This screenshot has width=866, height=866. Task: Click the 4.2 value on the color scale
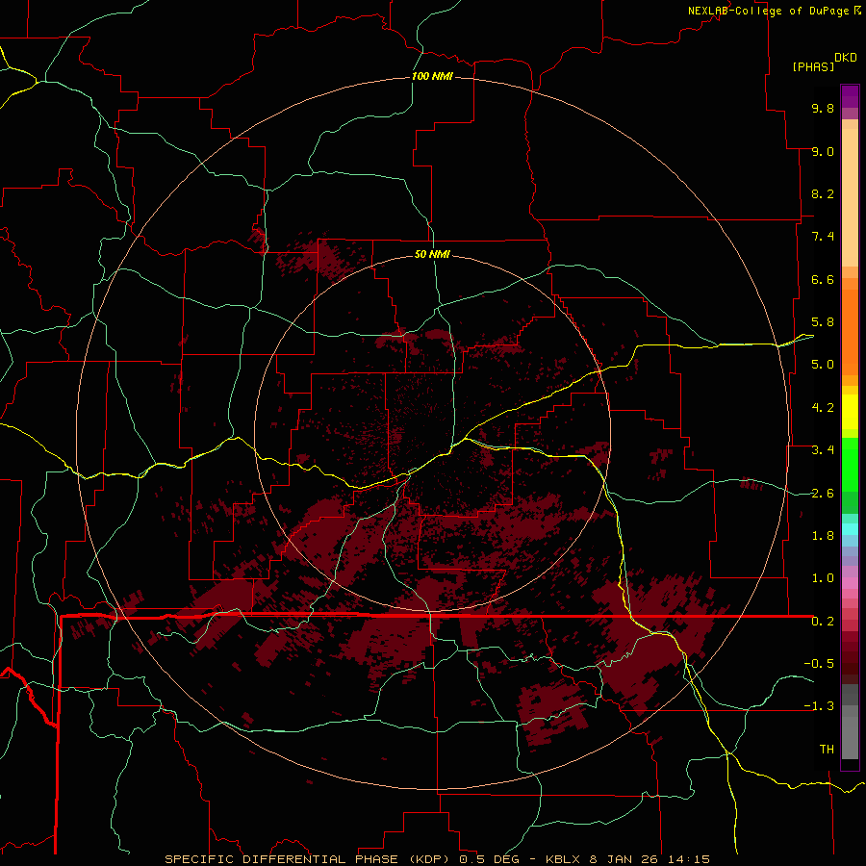pos(823,408)
